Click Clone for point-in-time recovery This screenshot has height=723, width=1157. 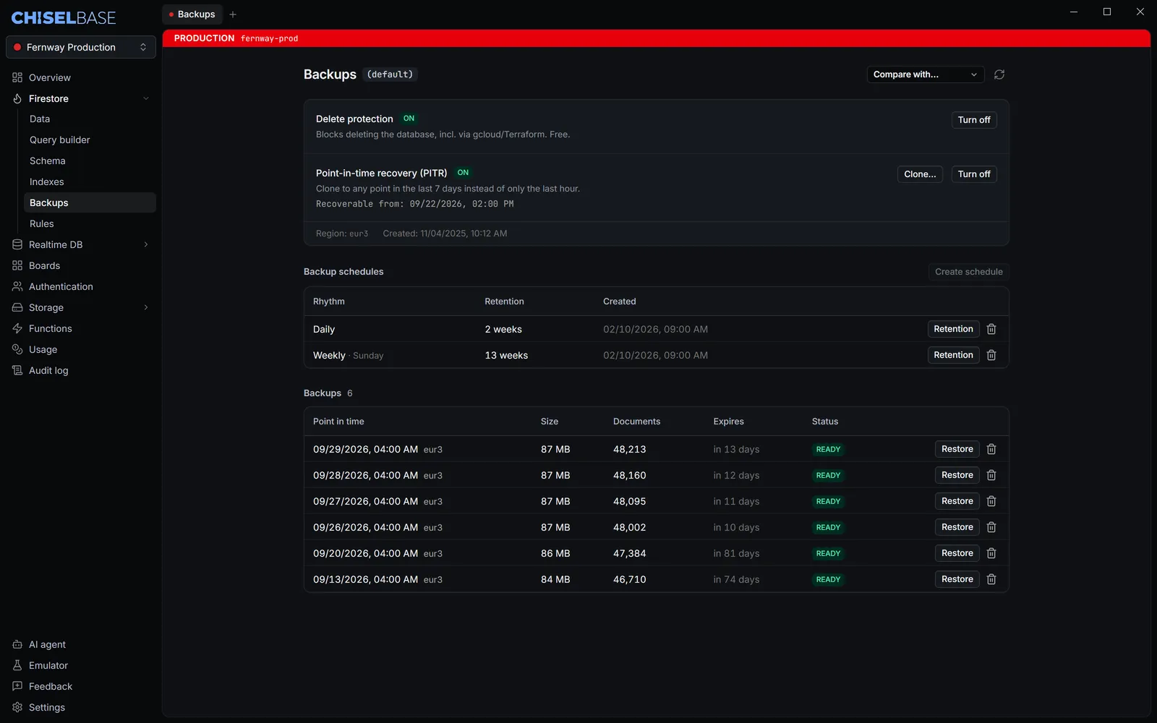point(920,174)
